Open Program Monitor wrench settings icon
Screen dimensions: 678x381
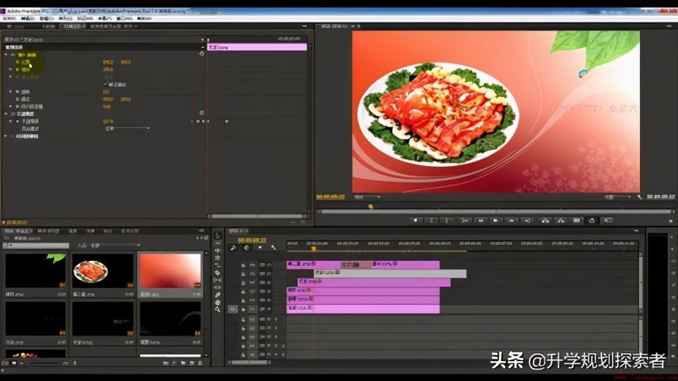[639, 197]
